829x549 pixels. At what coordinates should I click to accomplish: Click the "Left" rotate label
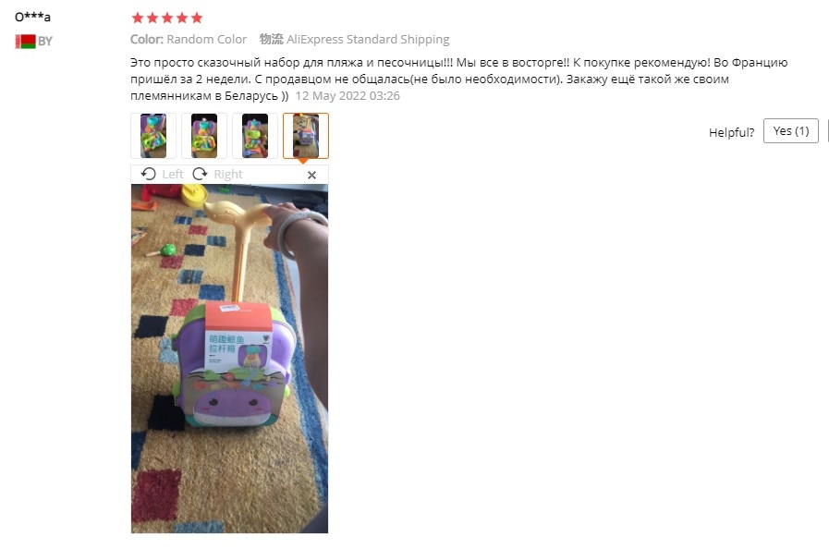172,174
